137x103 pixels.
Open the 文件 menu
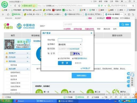(95, 1)
